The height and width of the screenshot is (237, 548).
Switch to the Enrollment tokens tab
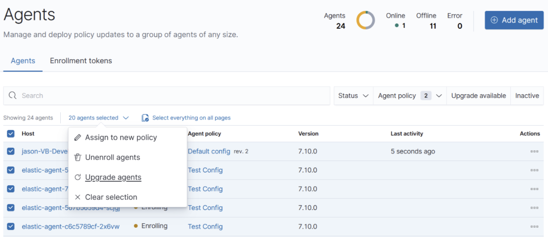tap(81, 61)
